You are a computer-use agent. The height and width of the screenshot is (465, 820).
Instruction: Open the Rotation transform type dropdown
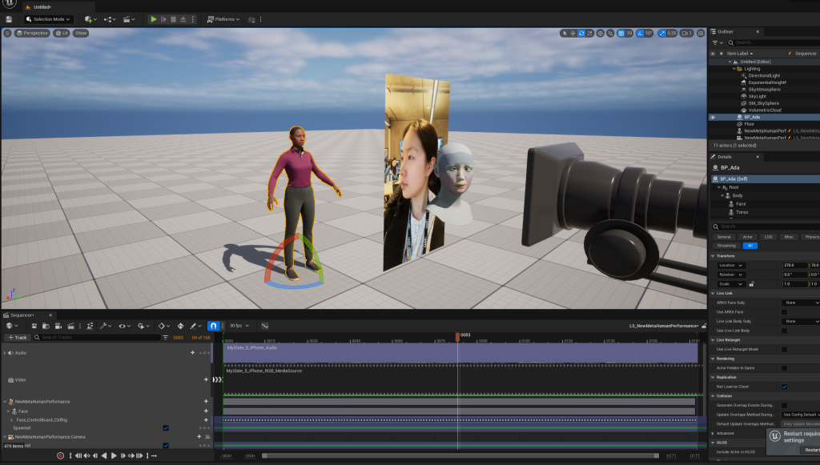click(x=730, y=275)
